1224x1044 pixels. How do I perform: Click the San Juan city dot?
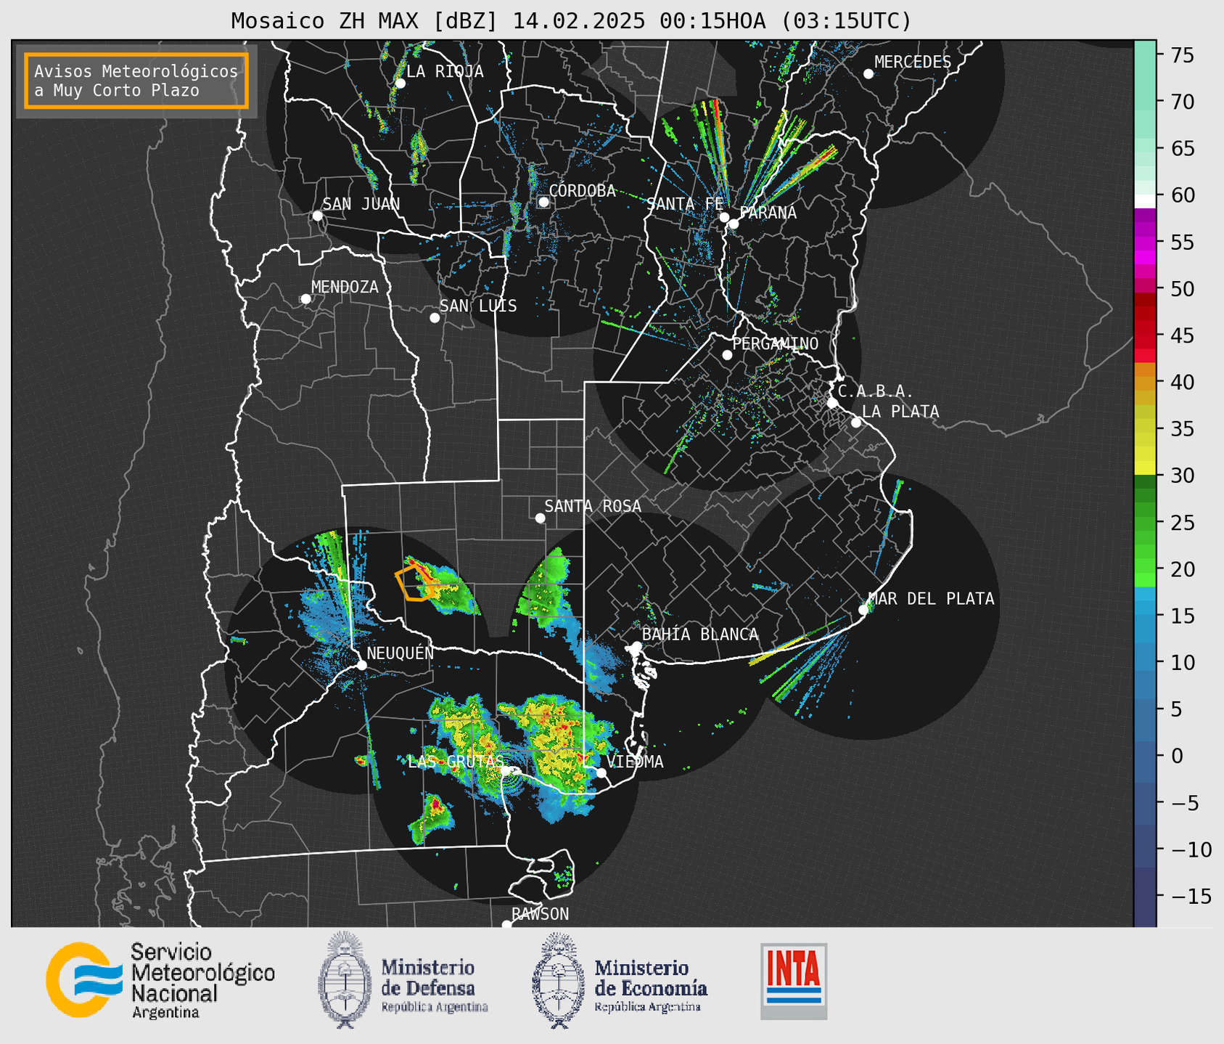pyautogui.click(x=317, y=216)
